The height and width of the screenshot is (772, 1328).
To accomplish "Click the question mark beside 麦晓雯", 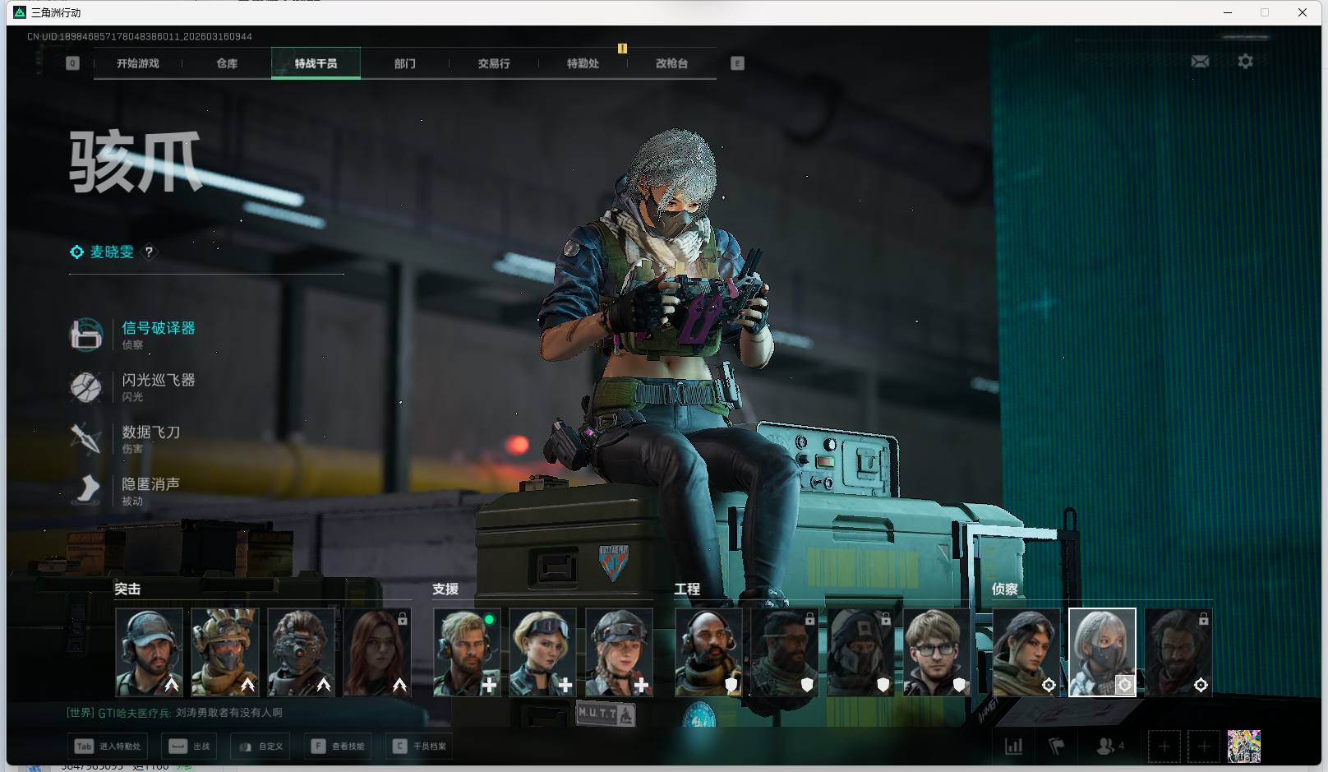I will tap(149, 252).
